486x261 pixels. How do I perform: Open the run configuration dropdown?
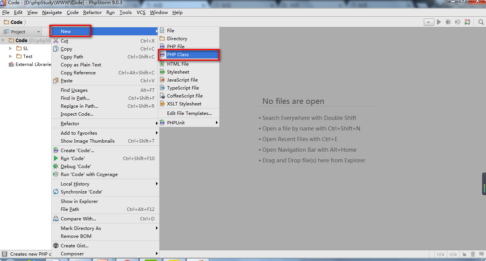tap(429, 22)
